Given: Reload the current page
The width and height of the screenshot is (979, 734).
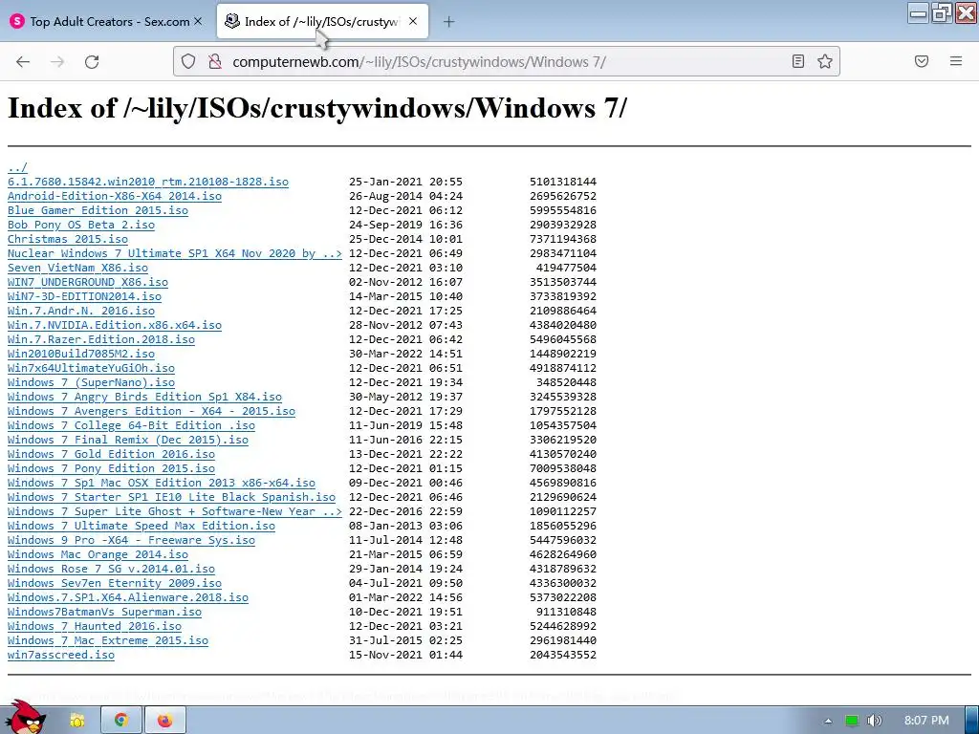Looking at the screenshot, I should pyautogui.click(x=92, y=61).
